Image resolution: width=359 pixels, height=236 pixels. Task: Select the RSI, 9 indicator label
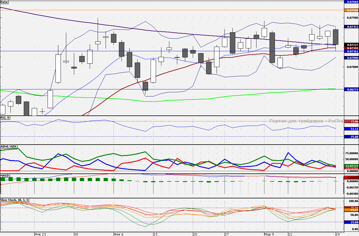click(5, 118)
